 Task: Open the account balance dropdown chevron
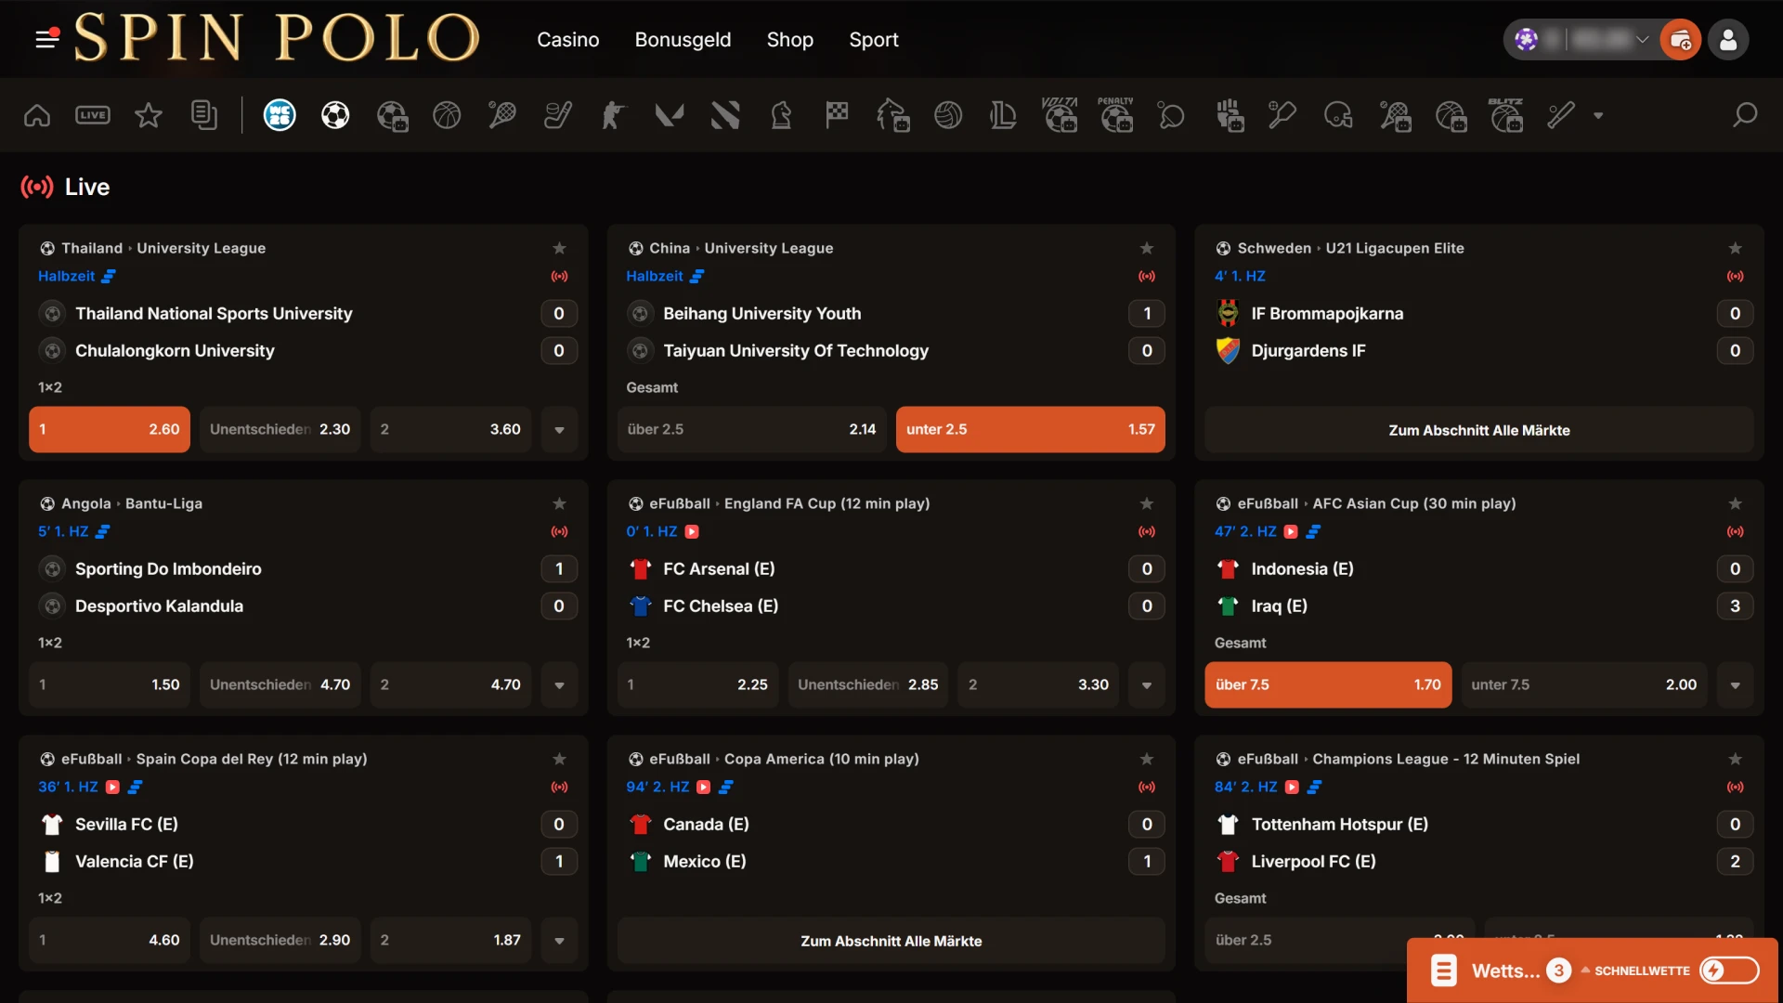click(x=1642, y=40)
